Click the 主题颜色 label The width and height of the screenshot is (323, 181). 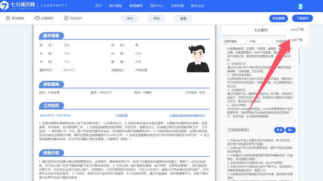47,18
